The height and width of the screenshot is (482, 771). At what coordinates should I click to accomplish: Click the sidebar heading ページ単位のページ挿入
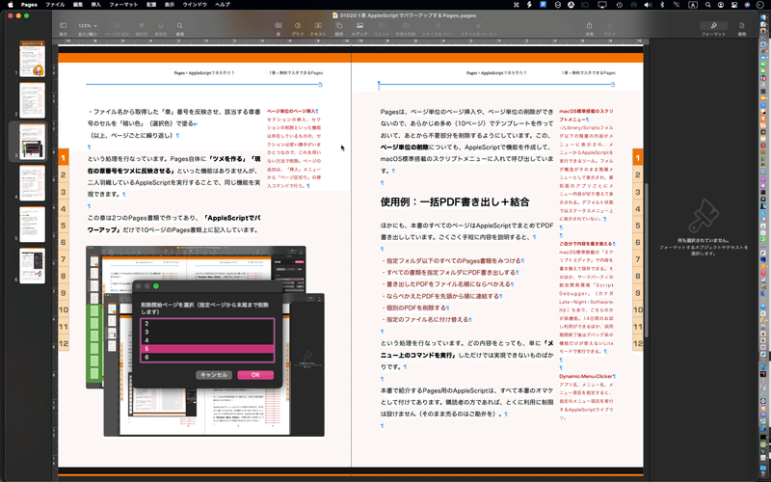pyautogui.click(x=291, y=111)
